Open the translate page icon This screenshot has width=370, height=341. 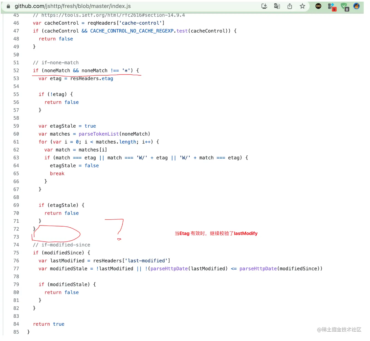tap(277, 6)
